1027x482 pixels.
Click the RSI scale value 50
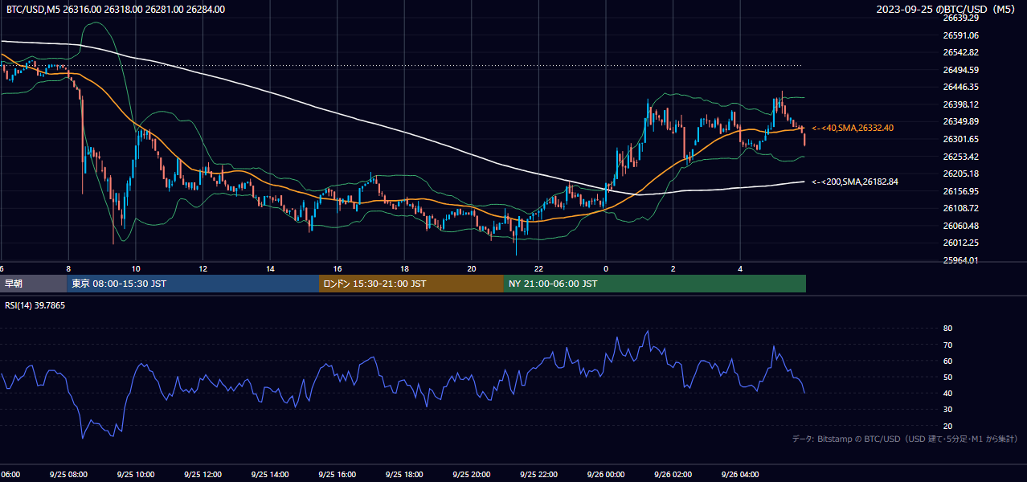pos(947,377)
